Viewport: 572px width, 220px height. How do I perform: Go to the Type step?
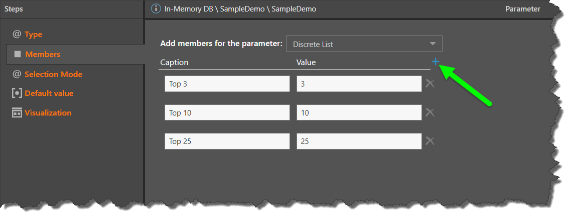(x=33, y=34)
